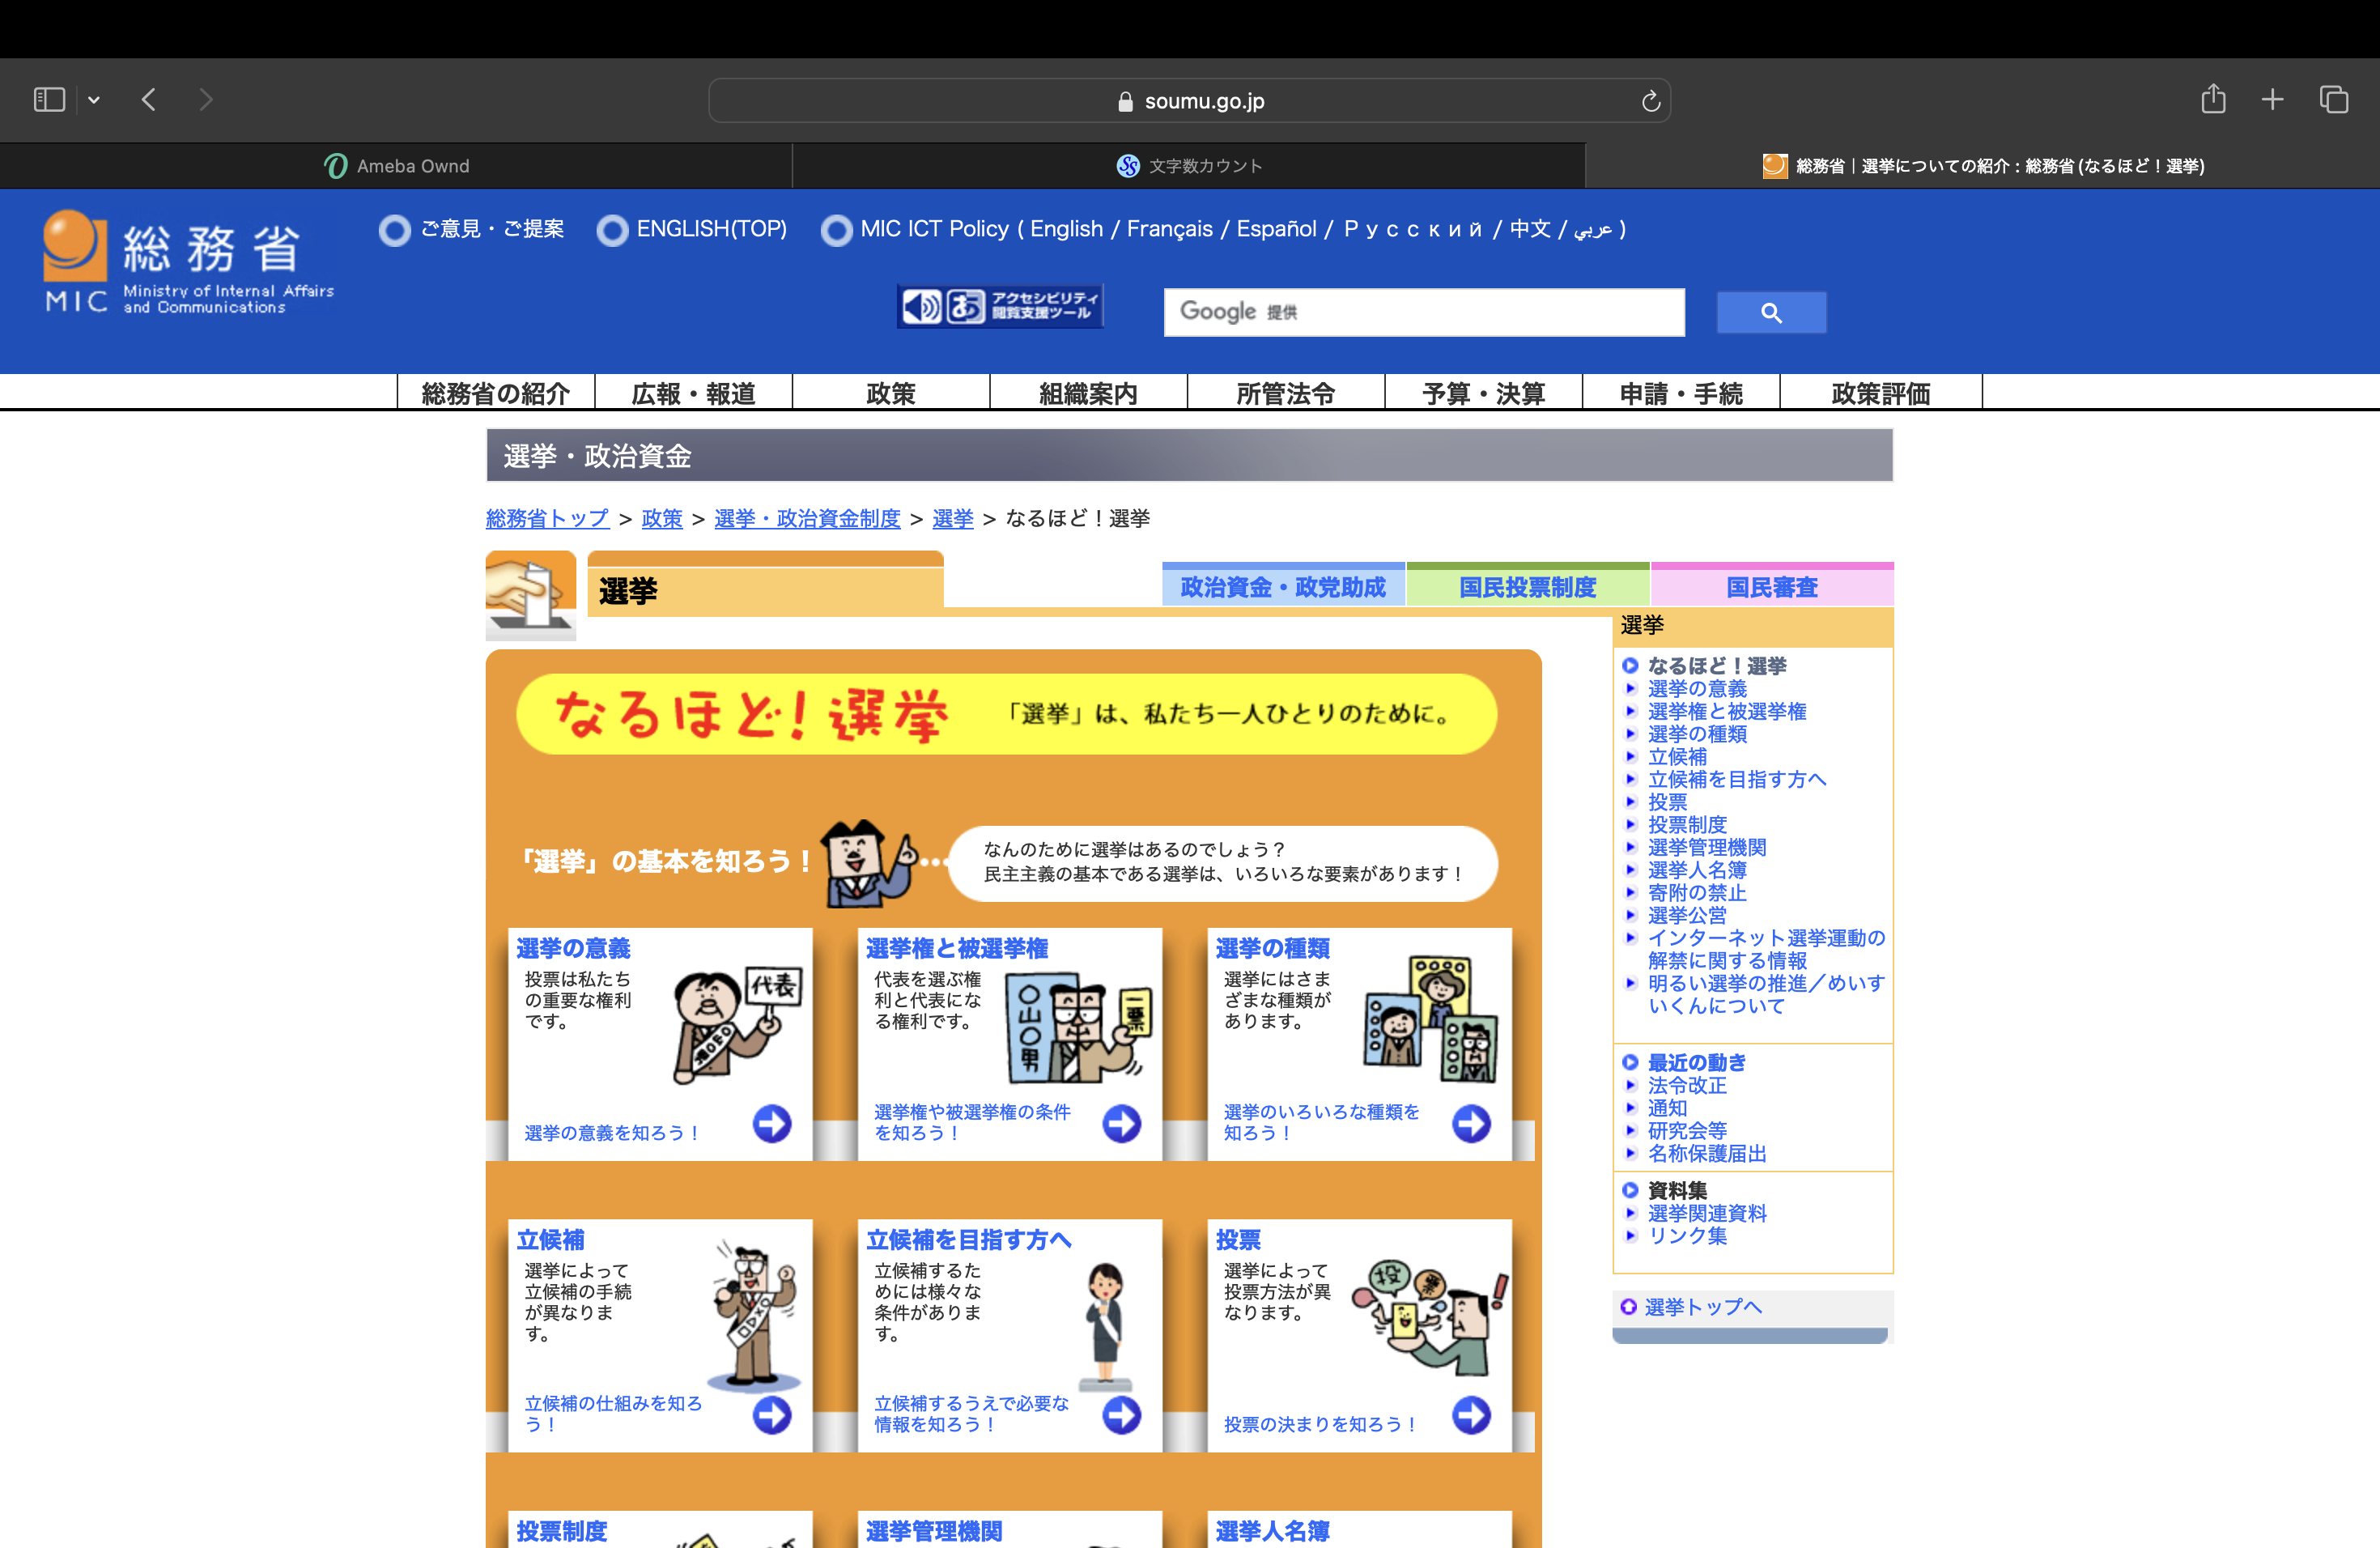Open the 選挙の種類 card heading
Screen dimensions: 2380x1548
pos(1273,948)
